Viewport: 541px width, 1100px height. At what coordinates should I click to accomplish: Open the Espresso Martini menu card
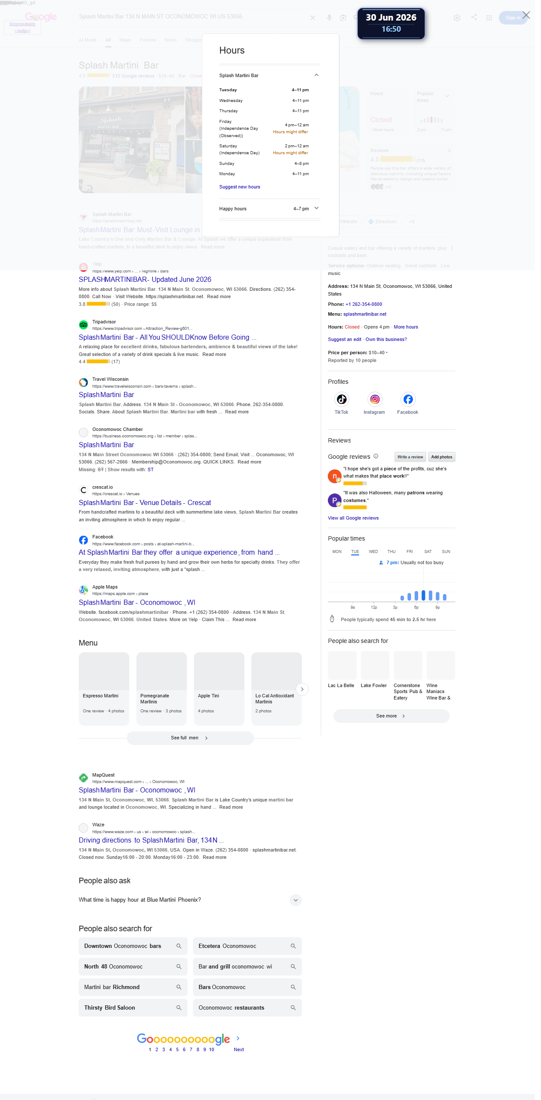tap(104, 689)
